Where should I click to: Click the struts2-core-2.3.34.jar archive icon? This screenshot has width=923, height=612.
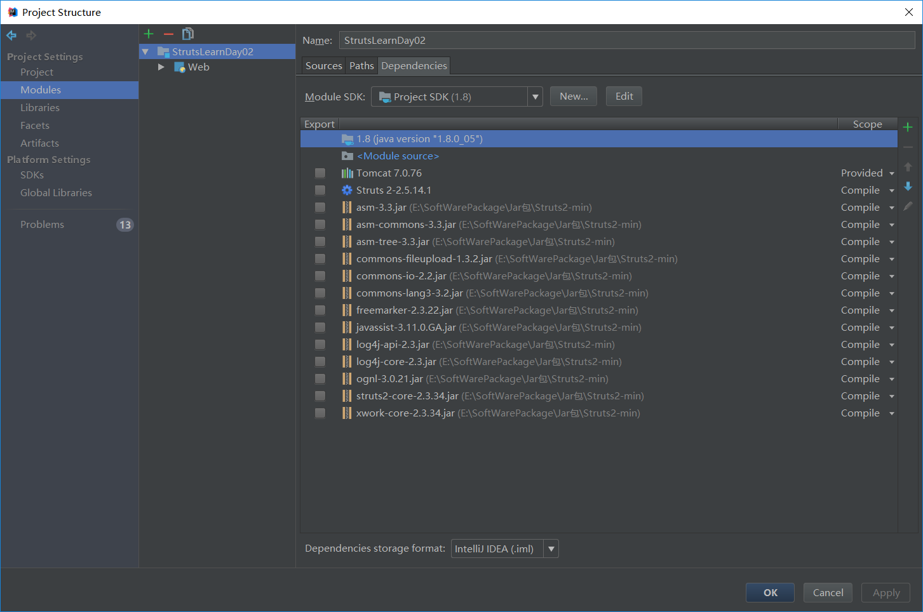click(347, 396)
